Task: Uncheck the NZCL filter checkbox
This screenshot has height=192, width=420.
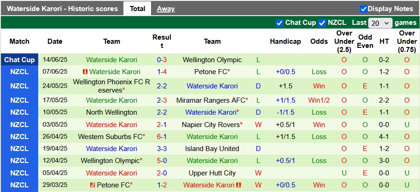Action: [x=321, y=23]
